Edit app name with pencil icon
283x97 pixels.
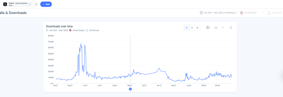[30, 4]
